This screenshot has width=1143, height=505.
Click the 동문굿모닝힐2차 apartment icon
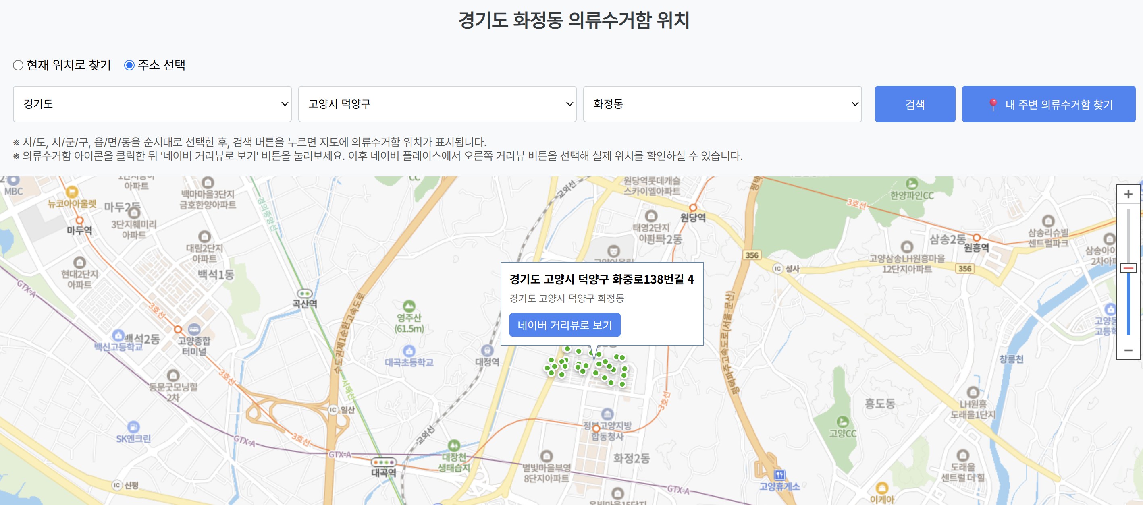pos(173,375)
